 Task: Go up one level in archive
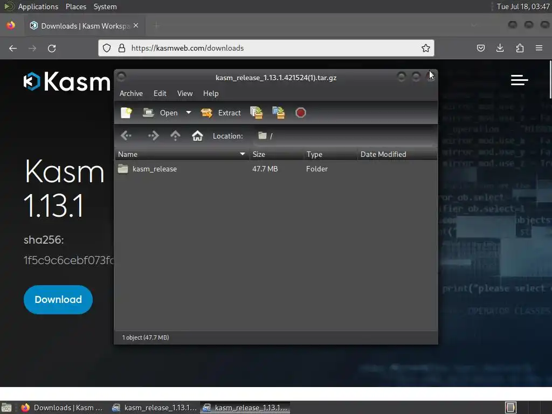click(x=175, y=135)
